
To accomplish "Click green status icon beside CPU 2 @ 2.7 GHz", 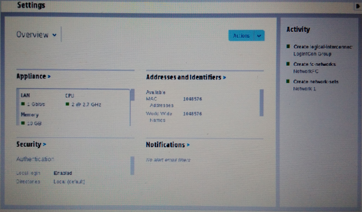I will coord(67,105).
